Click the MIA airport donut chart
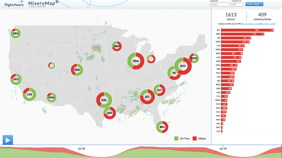This screenshot has height=158, width=282. coord(162,127)
